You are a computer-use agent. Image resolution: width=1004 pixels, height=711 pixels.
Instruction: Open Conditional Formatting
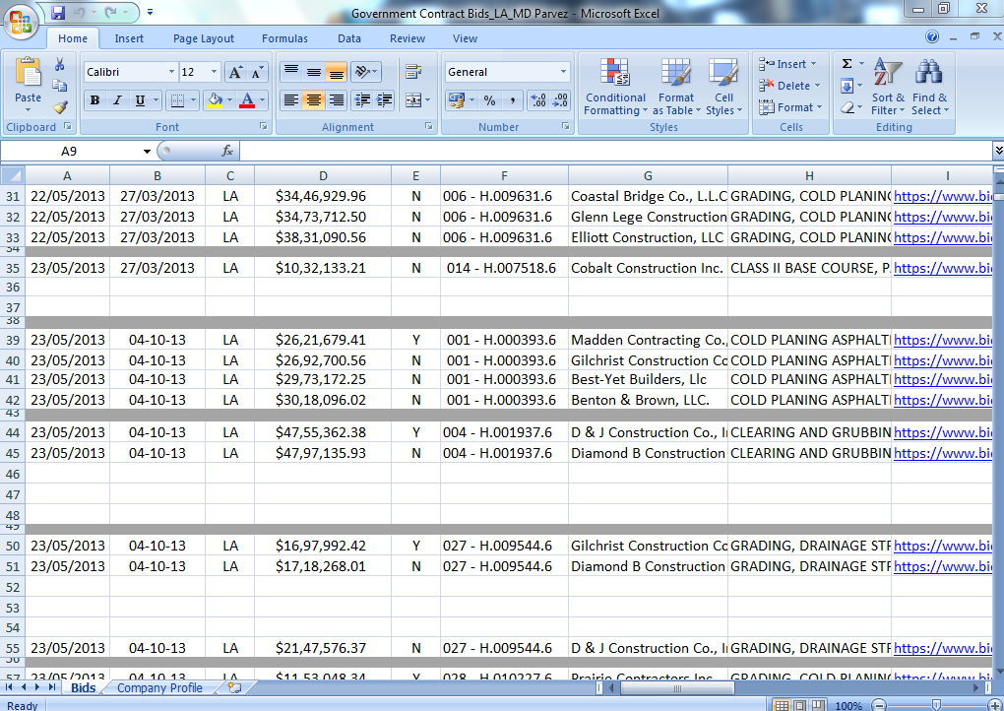(x=615, y=88)
